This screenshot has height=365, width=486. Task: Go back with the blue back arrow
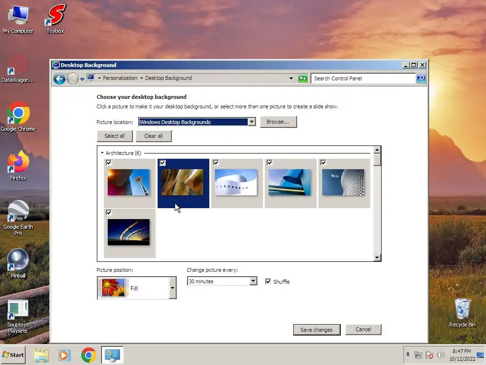[x=59, y=79]
